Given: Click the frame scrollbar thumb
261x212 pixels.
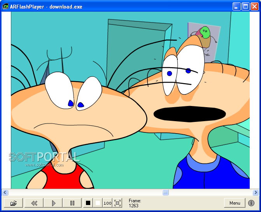Looking at the screenshot, I should click(x=165, y=193).
